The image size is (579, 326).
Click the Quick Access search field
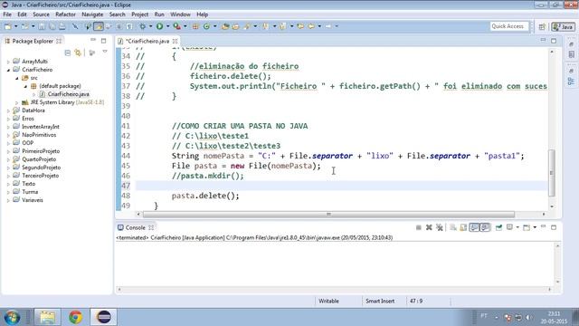508,26
